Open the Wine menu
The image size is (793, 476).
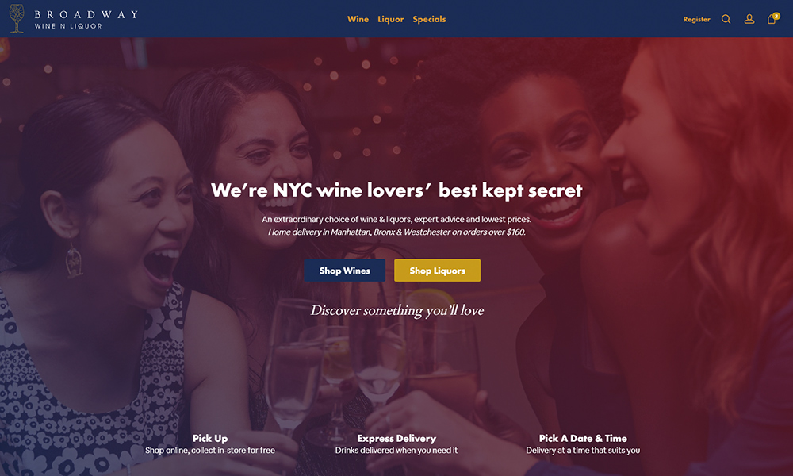358,19
